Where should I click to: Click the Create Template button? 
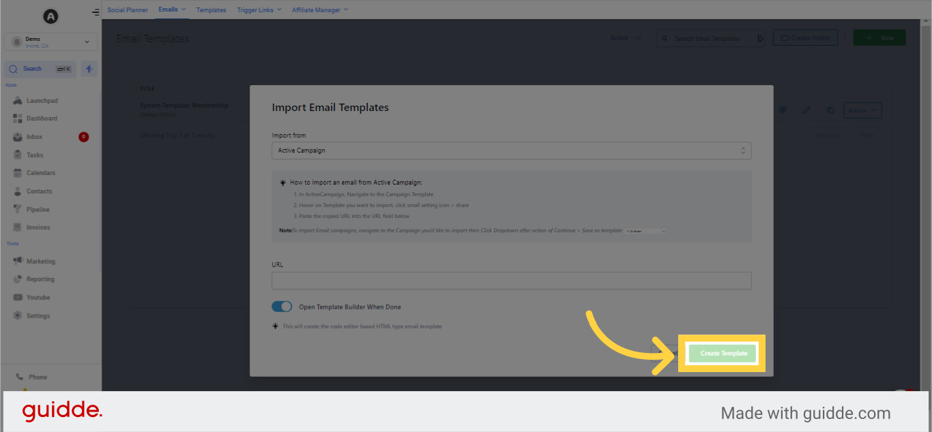tap(723, 354)
